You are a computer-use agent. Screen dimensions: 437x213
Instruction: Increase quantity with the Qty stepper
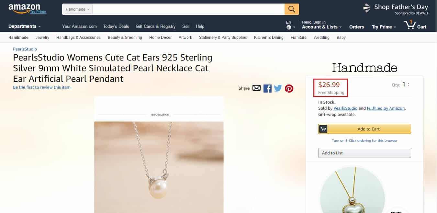click(x=409, y=84)
